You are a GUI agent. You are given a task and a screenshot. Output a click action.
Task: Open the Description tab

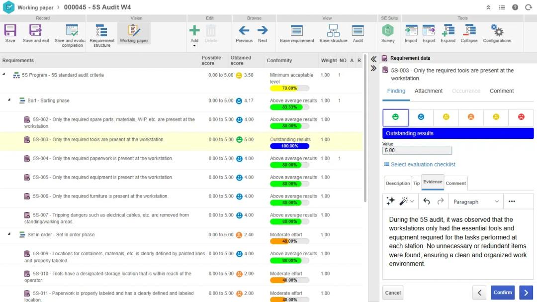(398, 183)
